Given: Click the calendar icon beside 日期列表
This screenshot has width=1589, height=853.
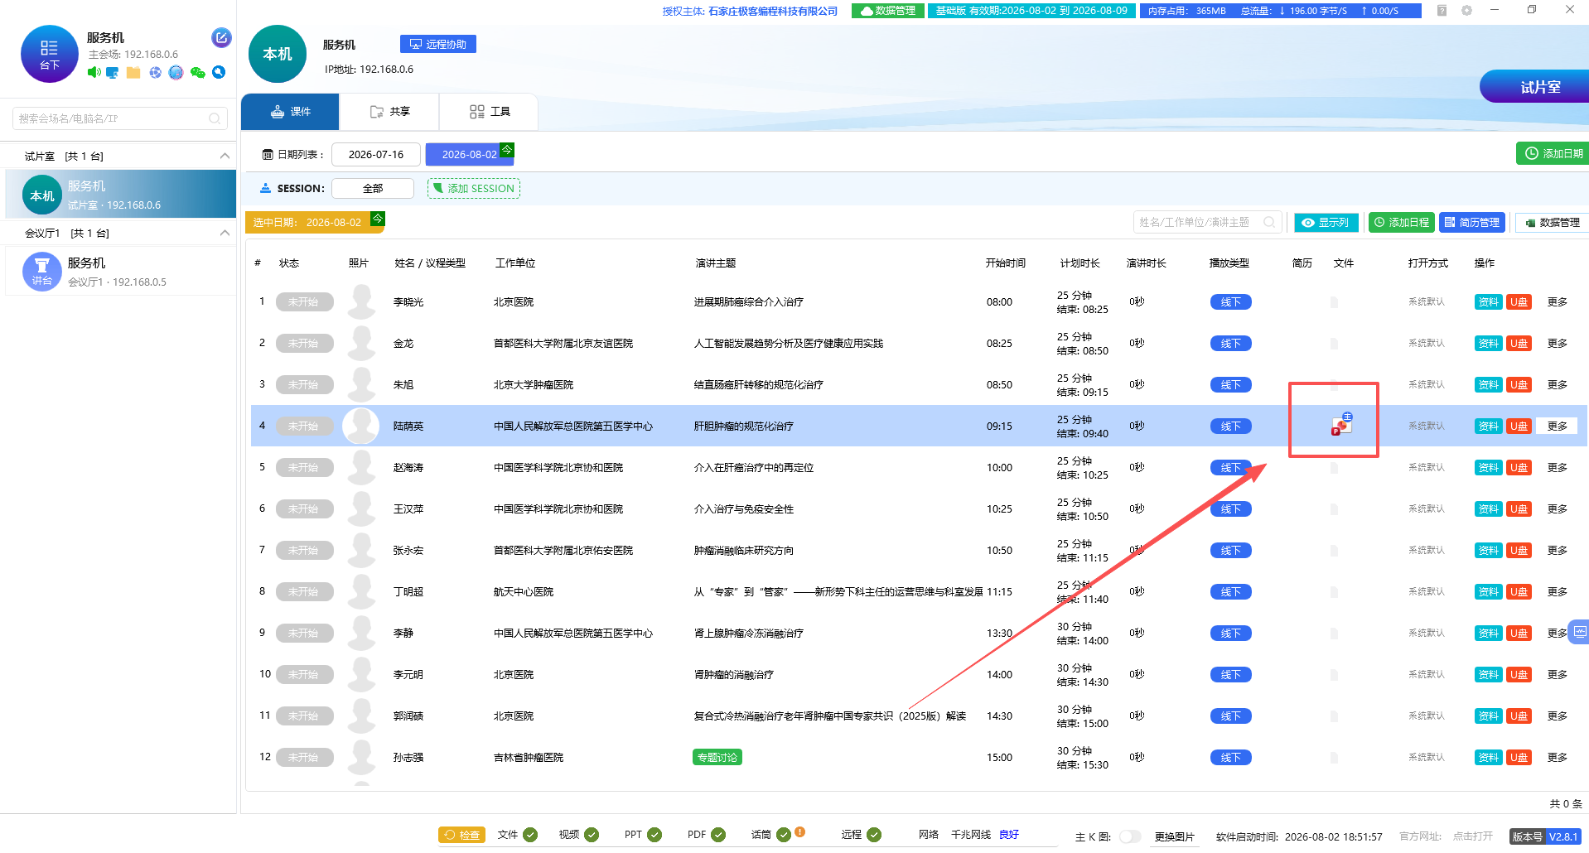Looking at the screenshot, I should coord(268,155).
